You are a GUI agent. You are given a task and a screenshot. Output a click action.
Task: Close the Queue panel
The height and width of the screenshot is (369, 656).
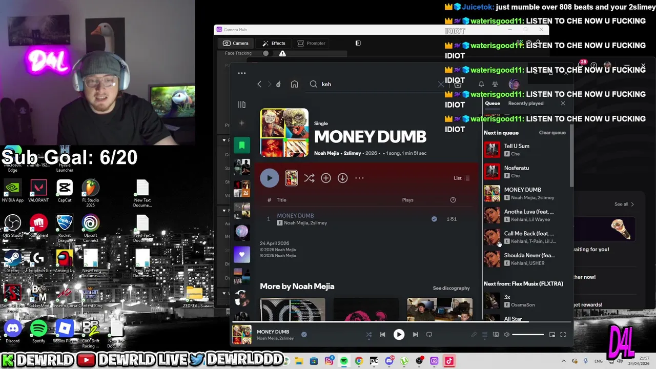click(563, 104)
